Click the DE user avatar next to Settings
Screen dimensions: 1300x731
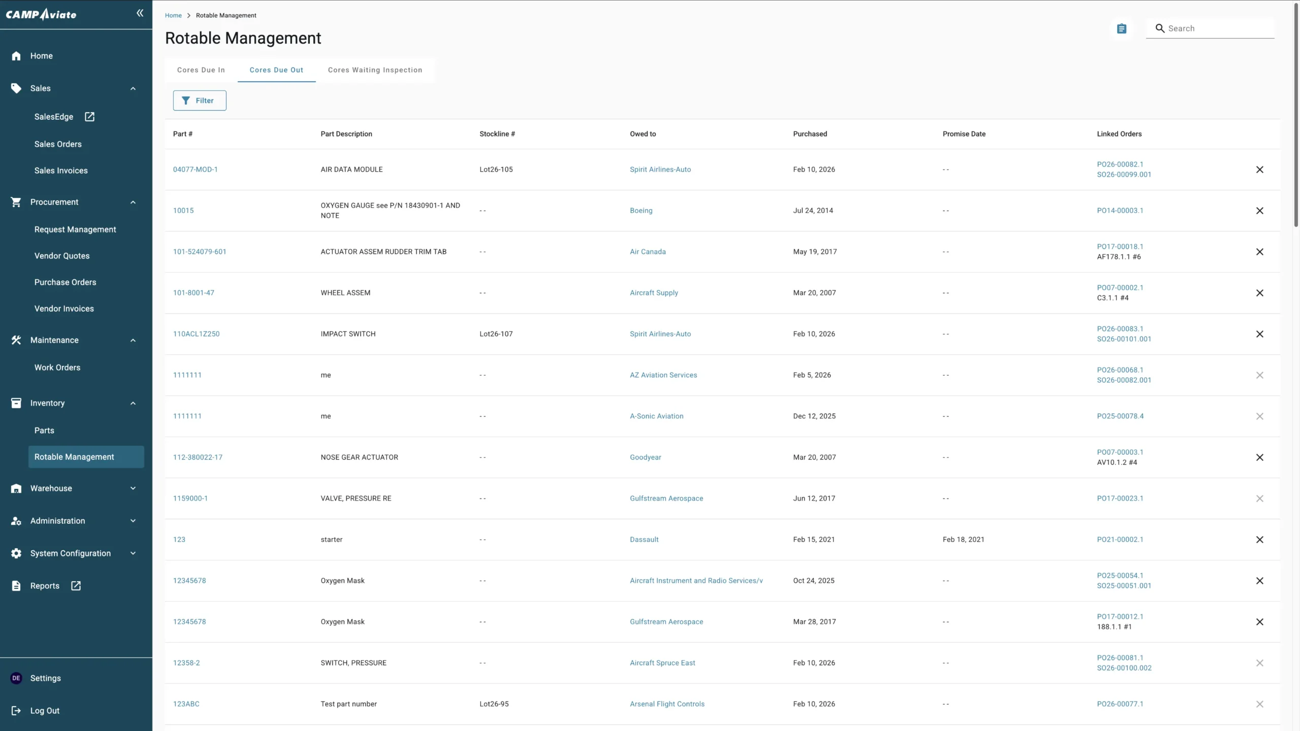pyautogui.click(x=16, y=678)
